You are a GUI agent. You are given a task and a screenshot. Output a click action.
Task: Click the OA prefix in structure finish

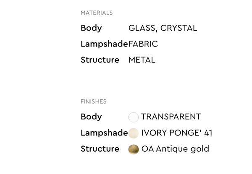(147, 149)
